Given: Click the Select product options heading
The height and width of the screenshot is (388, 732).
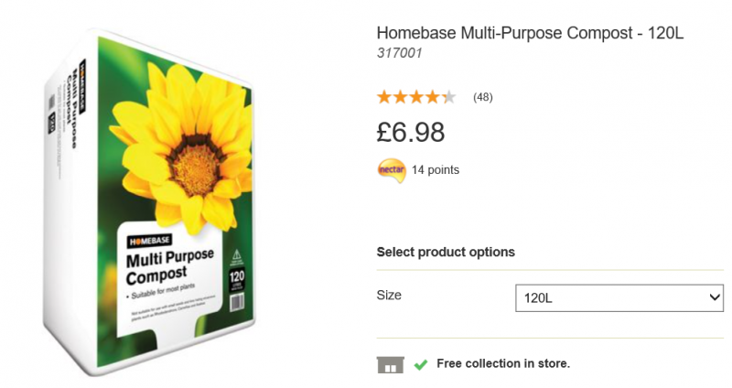Looking at the screenshot, I should (446, 252).
